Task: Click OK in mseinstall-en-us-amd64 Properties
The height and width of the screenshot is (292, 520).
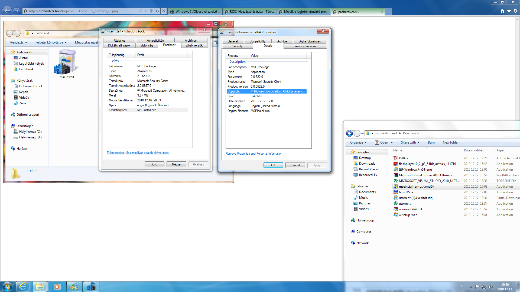Action: [x=273, y=165]
